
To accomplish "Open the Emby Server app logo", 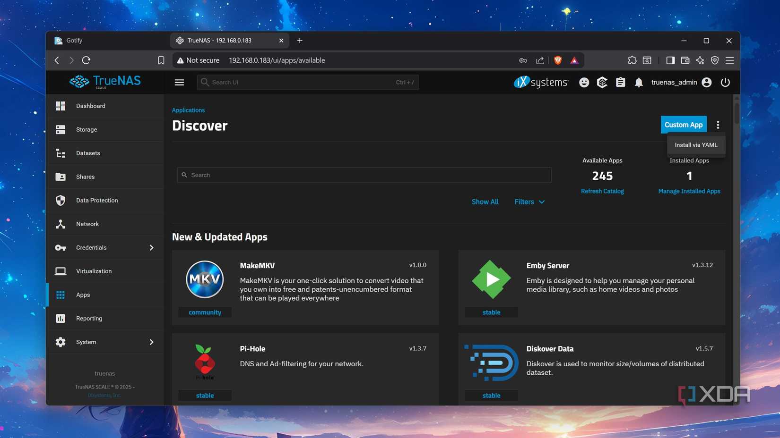I will [x=491, y=279].
